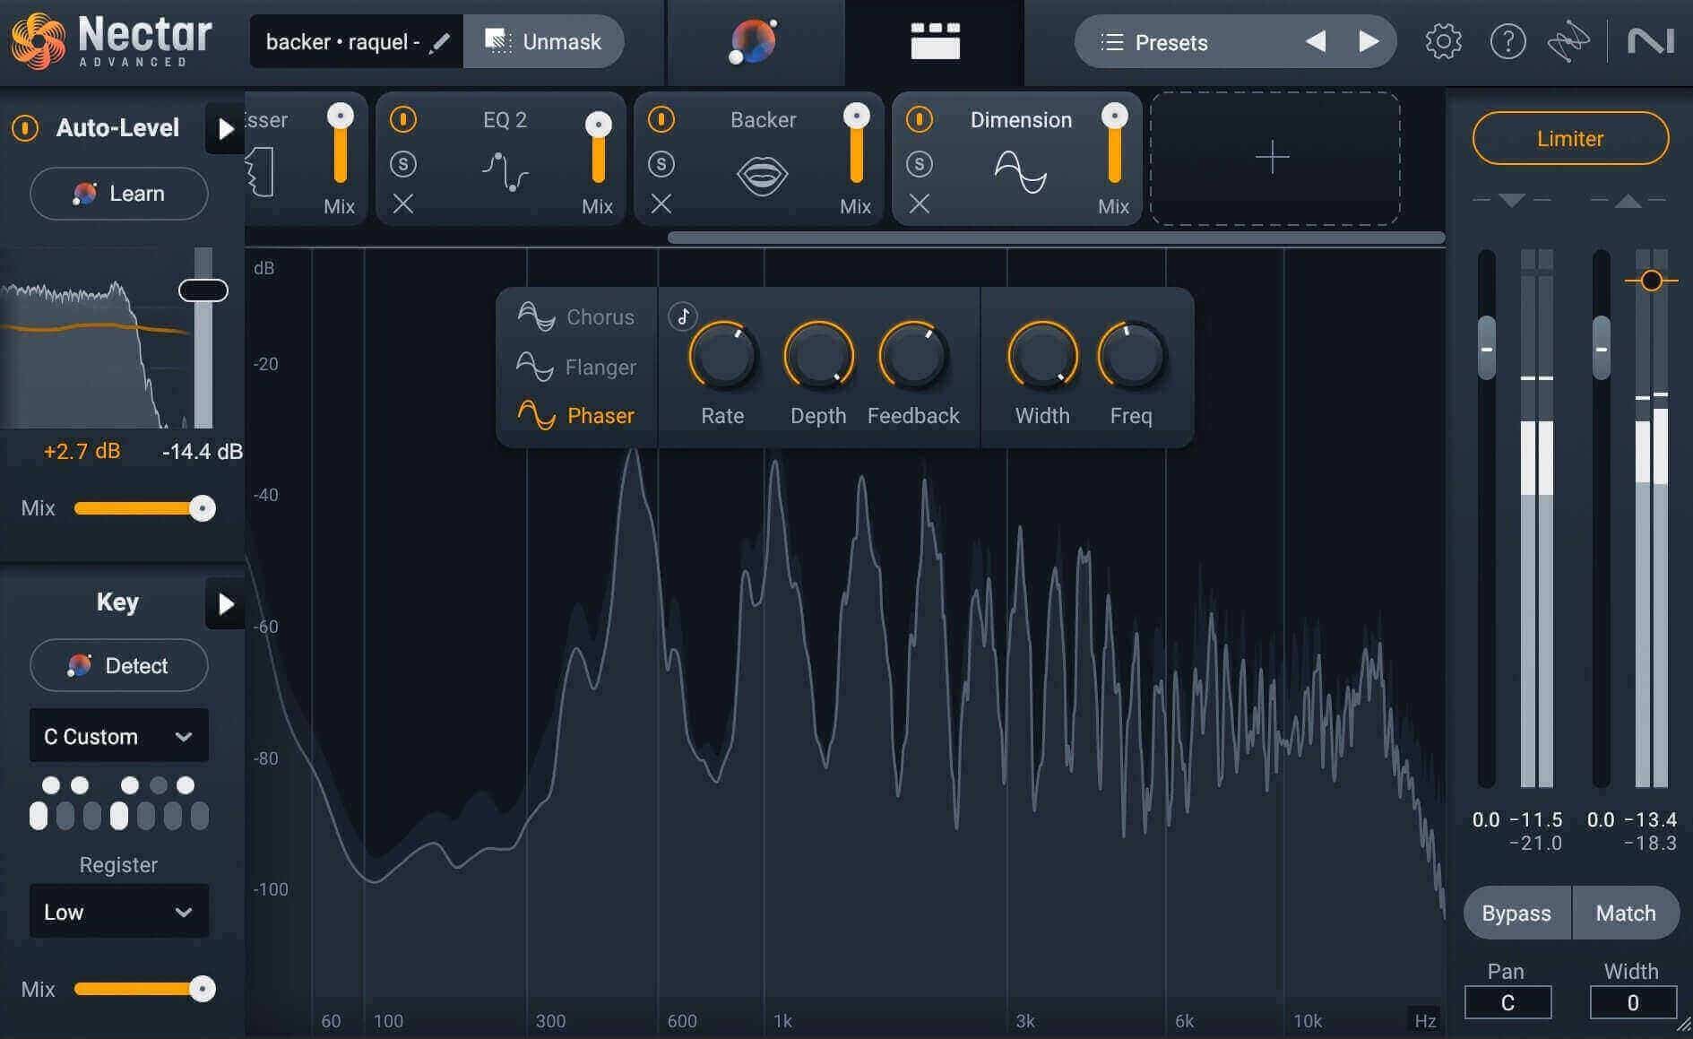Select the Backer module lips icon
Screen dimensions: 1693x1039
762,175
